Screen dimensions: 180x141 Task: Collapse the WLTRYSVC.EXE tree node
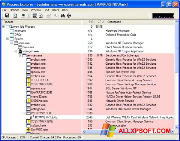click(24, 113)
